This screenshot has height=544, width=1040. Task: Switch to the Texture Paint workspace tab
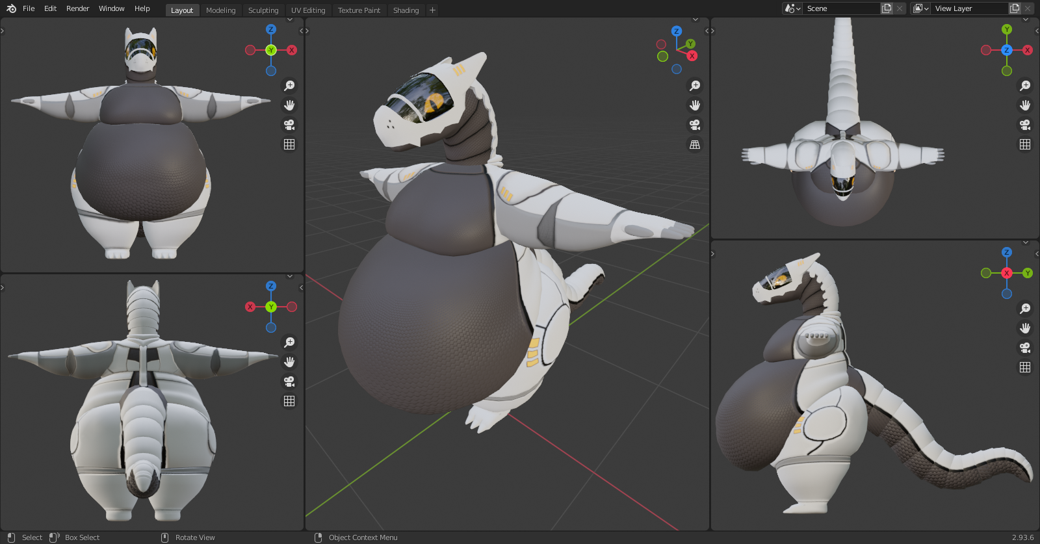(359, 10)
